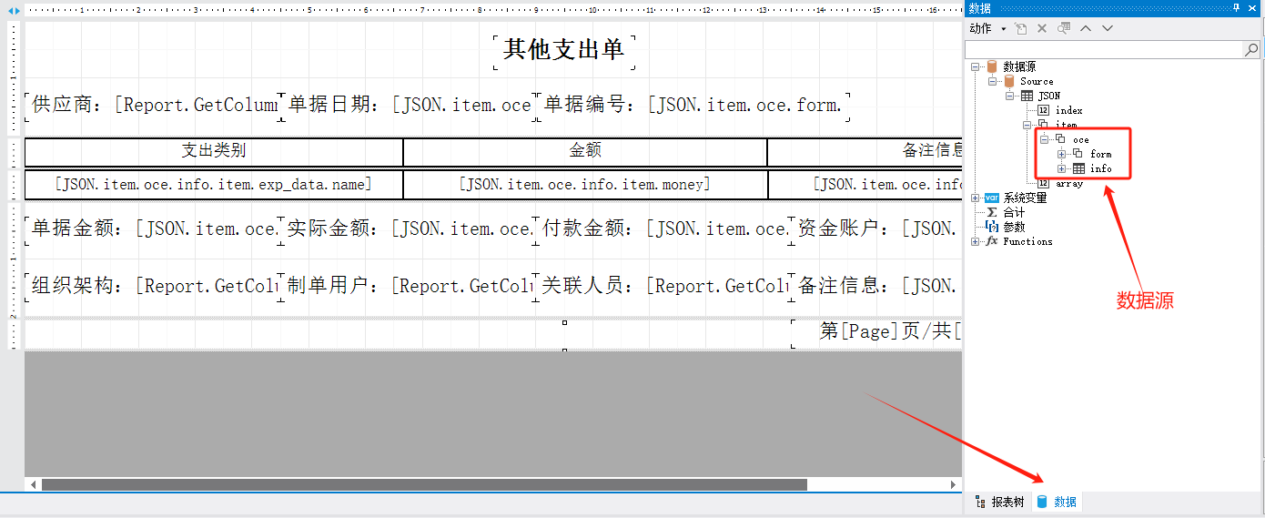Select the 资金账户 text field
1265x518 pixels.
878,229
